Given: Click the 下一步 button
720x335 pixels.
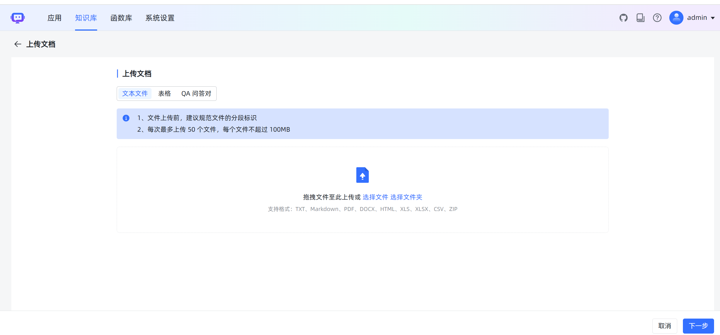Looking at the screenshot, I should 698,326.
